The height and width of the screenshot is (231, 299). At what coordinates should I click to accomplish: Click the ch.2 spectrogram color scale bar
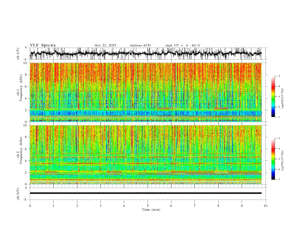click(x=273, y=159)
